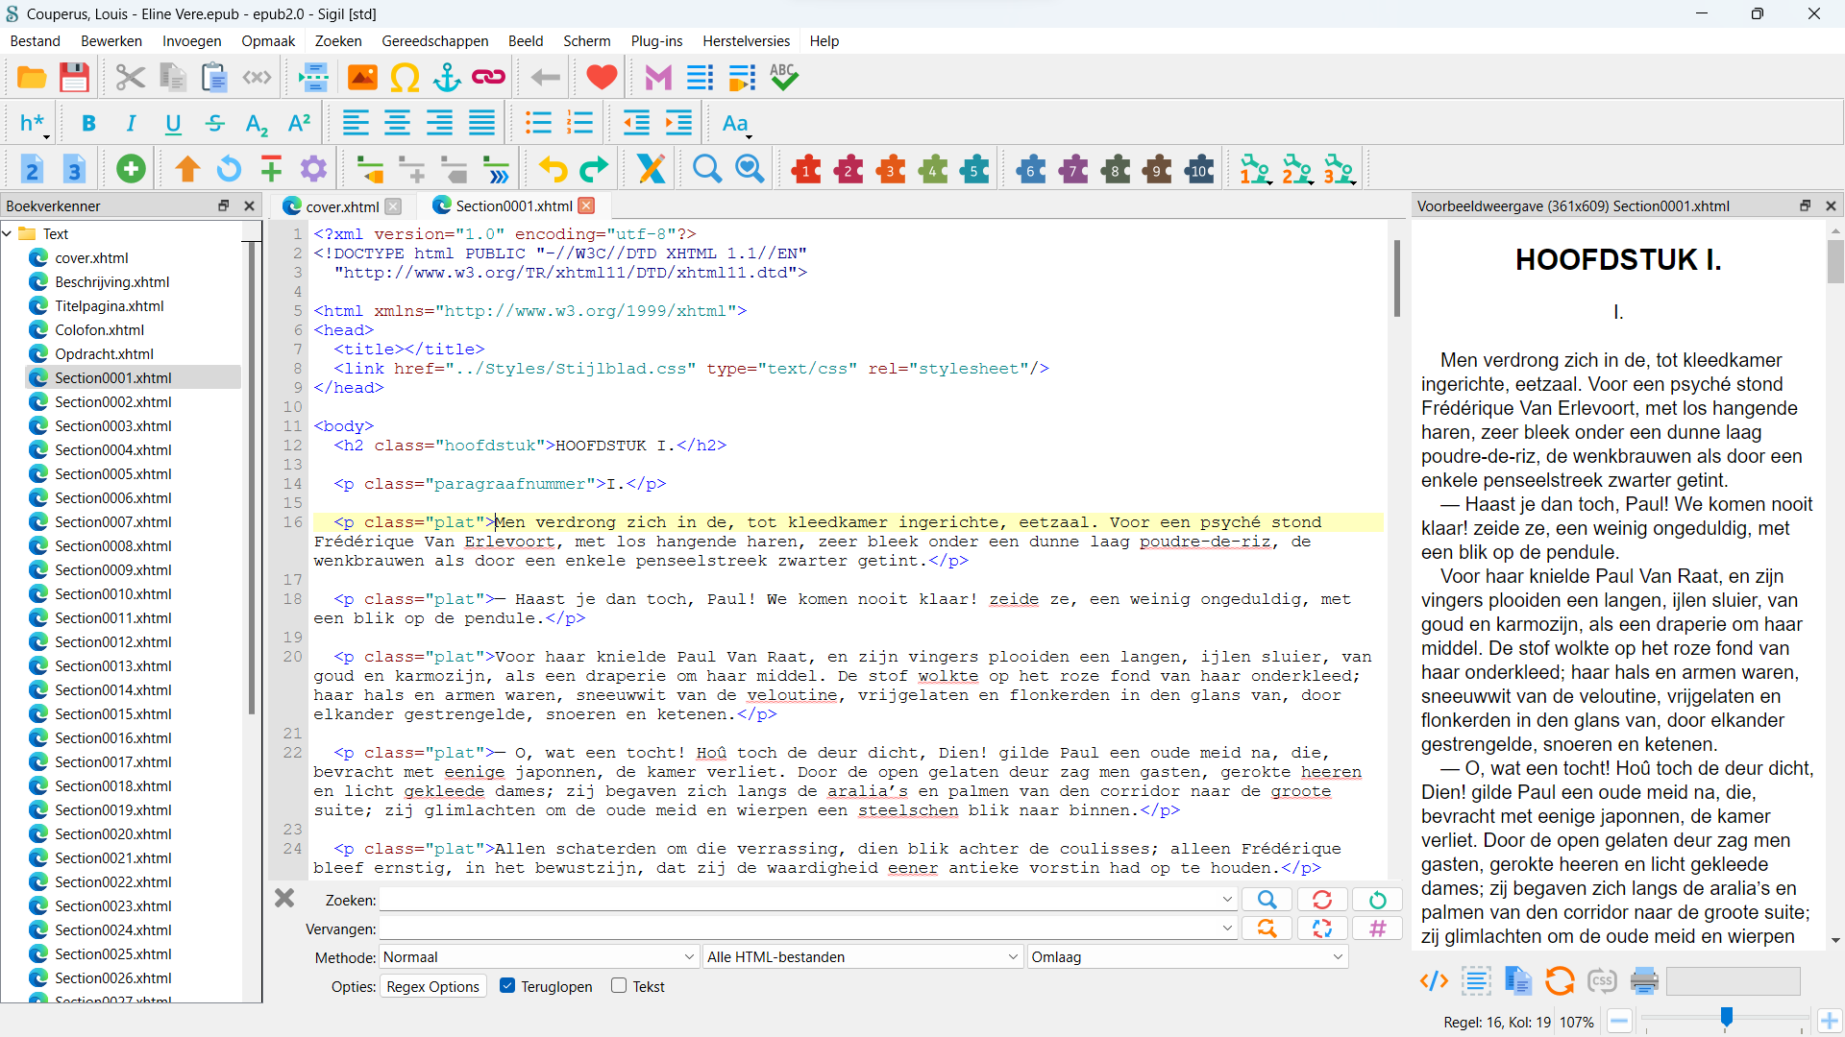Open the Plug-ins menu

tap(657, 40)
